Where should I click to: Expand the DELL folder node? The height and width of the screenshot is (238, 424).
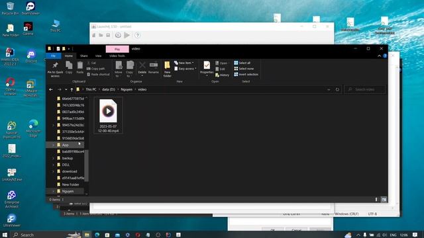(x=53, y=165)
